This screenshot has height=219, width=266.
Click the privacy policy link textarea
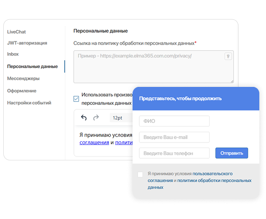pyautogui.click(x=153, y=66)
